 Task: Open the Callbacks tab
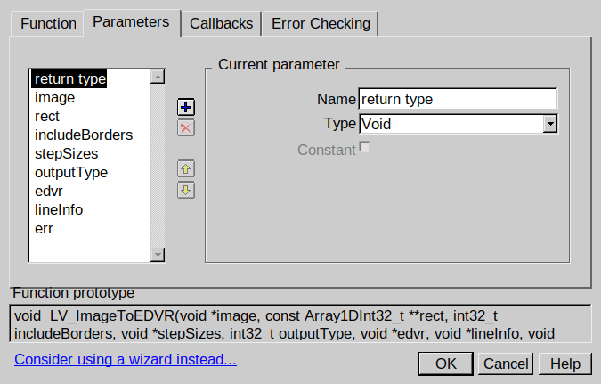(x=221, y=24)
